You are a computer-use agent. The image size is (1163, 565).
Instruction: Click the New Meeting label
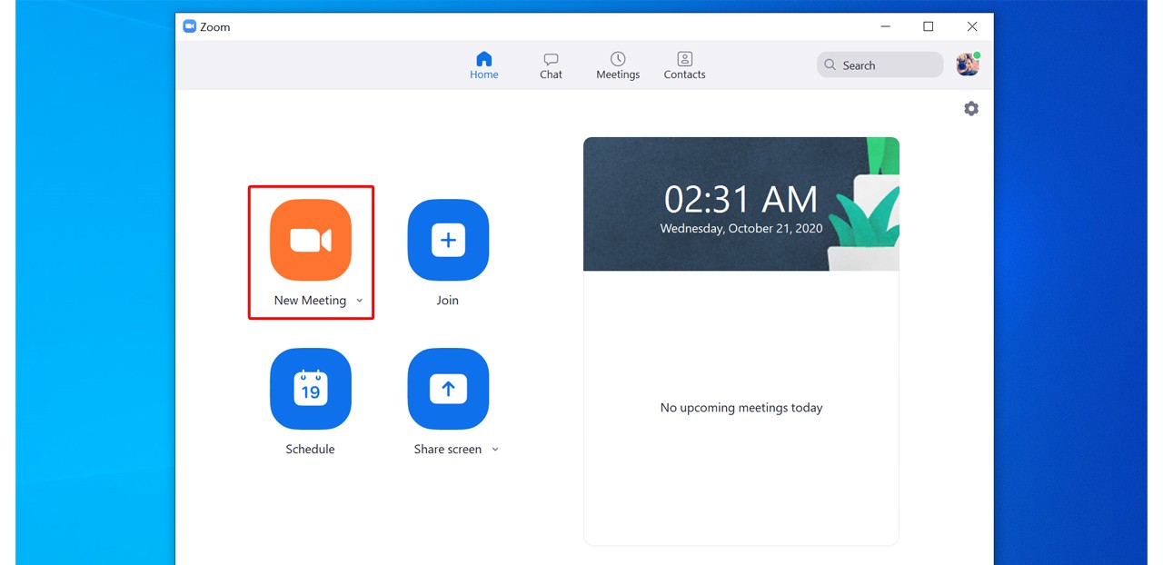click(x=310, y=300)
